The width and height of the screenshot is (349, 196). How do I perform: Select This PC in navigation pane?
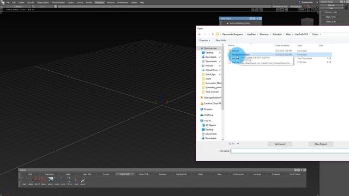tap(207, 121)
